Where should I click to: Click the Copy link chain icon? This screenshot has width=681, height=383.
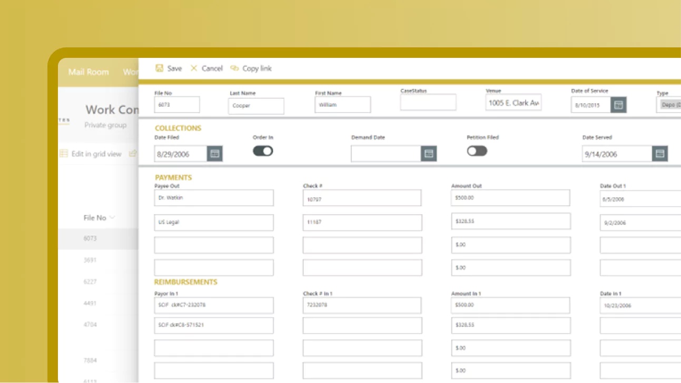235,68
